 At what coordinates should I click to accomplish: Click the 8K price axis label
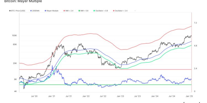tap(15, 79)
